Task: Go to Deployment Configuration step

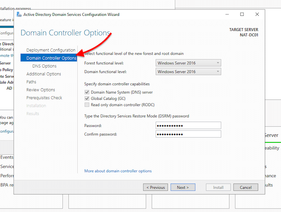Action: pyautogui.click(x=51, y=50)
